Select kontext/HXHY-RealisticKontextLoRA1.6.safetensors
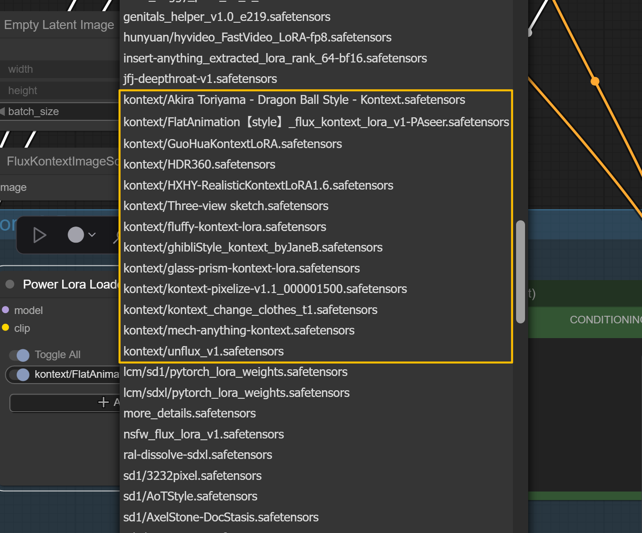Viewport: 642px width, 533px height. 316,186
